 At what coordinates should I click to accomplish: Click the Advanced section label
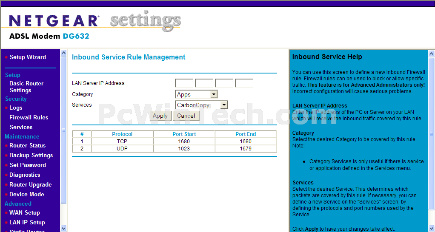pyautogui.click(x=18, y=204)
